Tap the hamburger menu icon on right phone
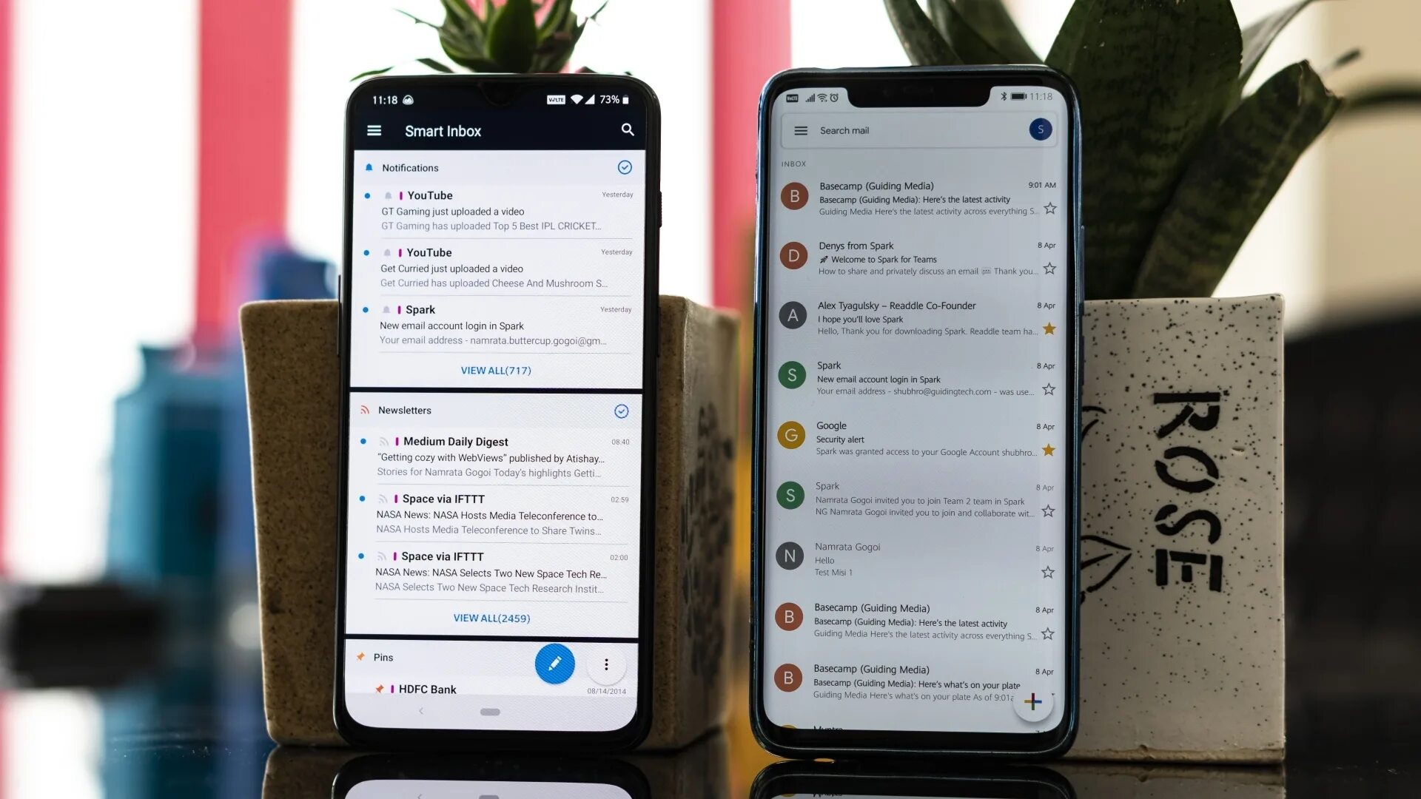The height and width of the screenshot is (799, 1421). coord(799,129)
